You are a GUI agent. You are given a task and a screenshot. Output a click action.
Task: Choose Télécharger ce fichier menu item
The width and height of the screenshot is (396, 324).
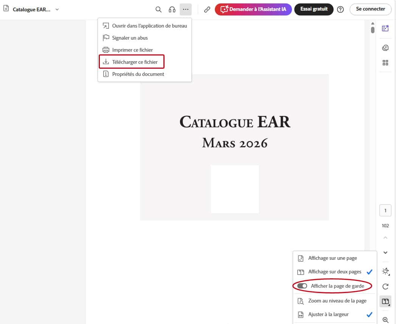click(135, 62)
